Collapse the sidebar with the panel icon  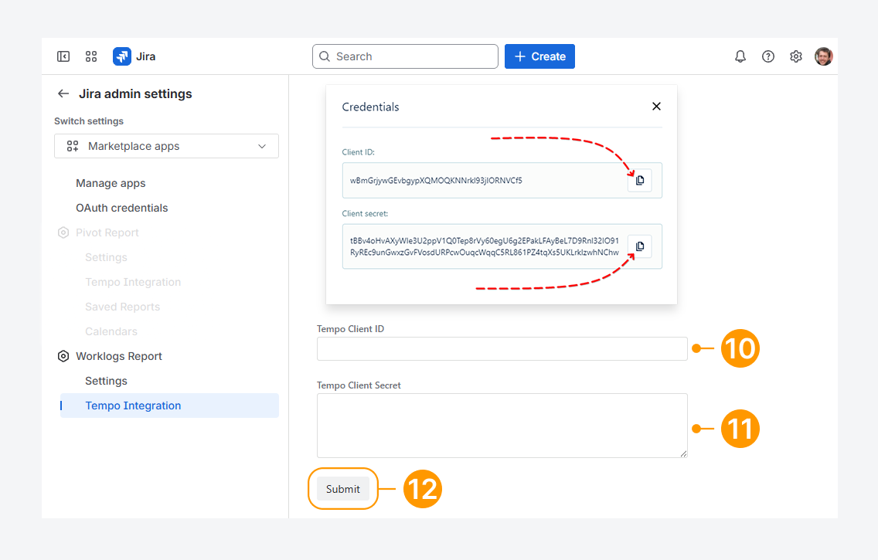(63, 56)
